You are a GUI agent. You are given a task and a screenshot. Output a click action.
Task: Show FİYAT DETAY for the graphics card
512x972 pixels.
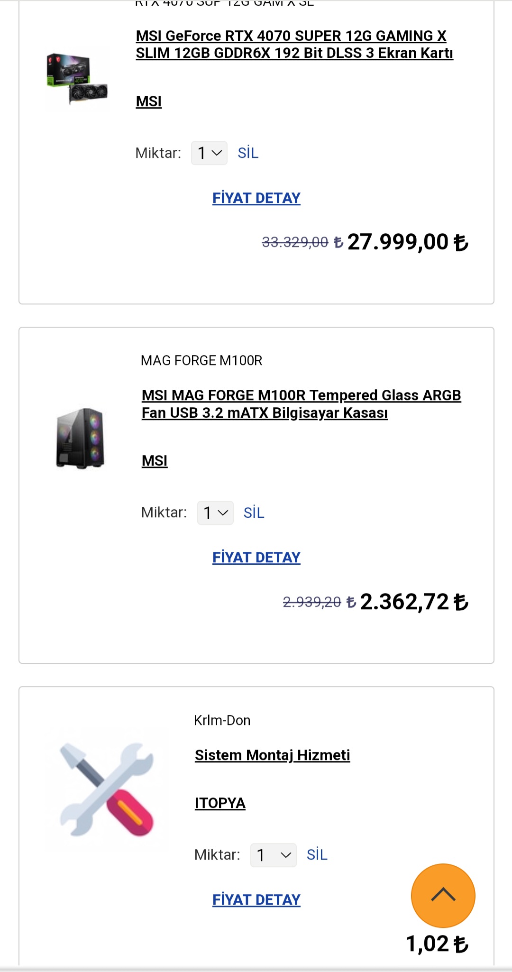coord(256,198)
